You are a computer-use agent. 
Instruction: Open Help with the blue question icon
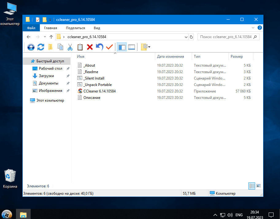click(x=260, y=28)
